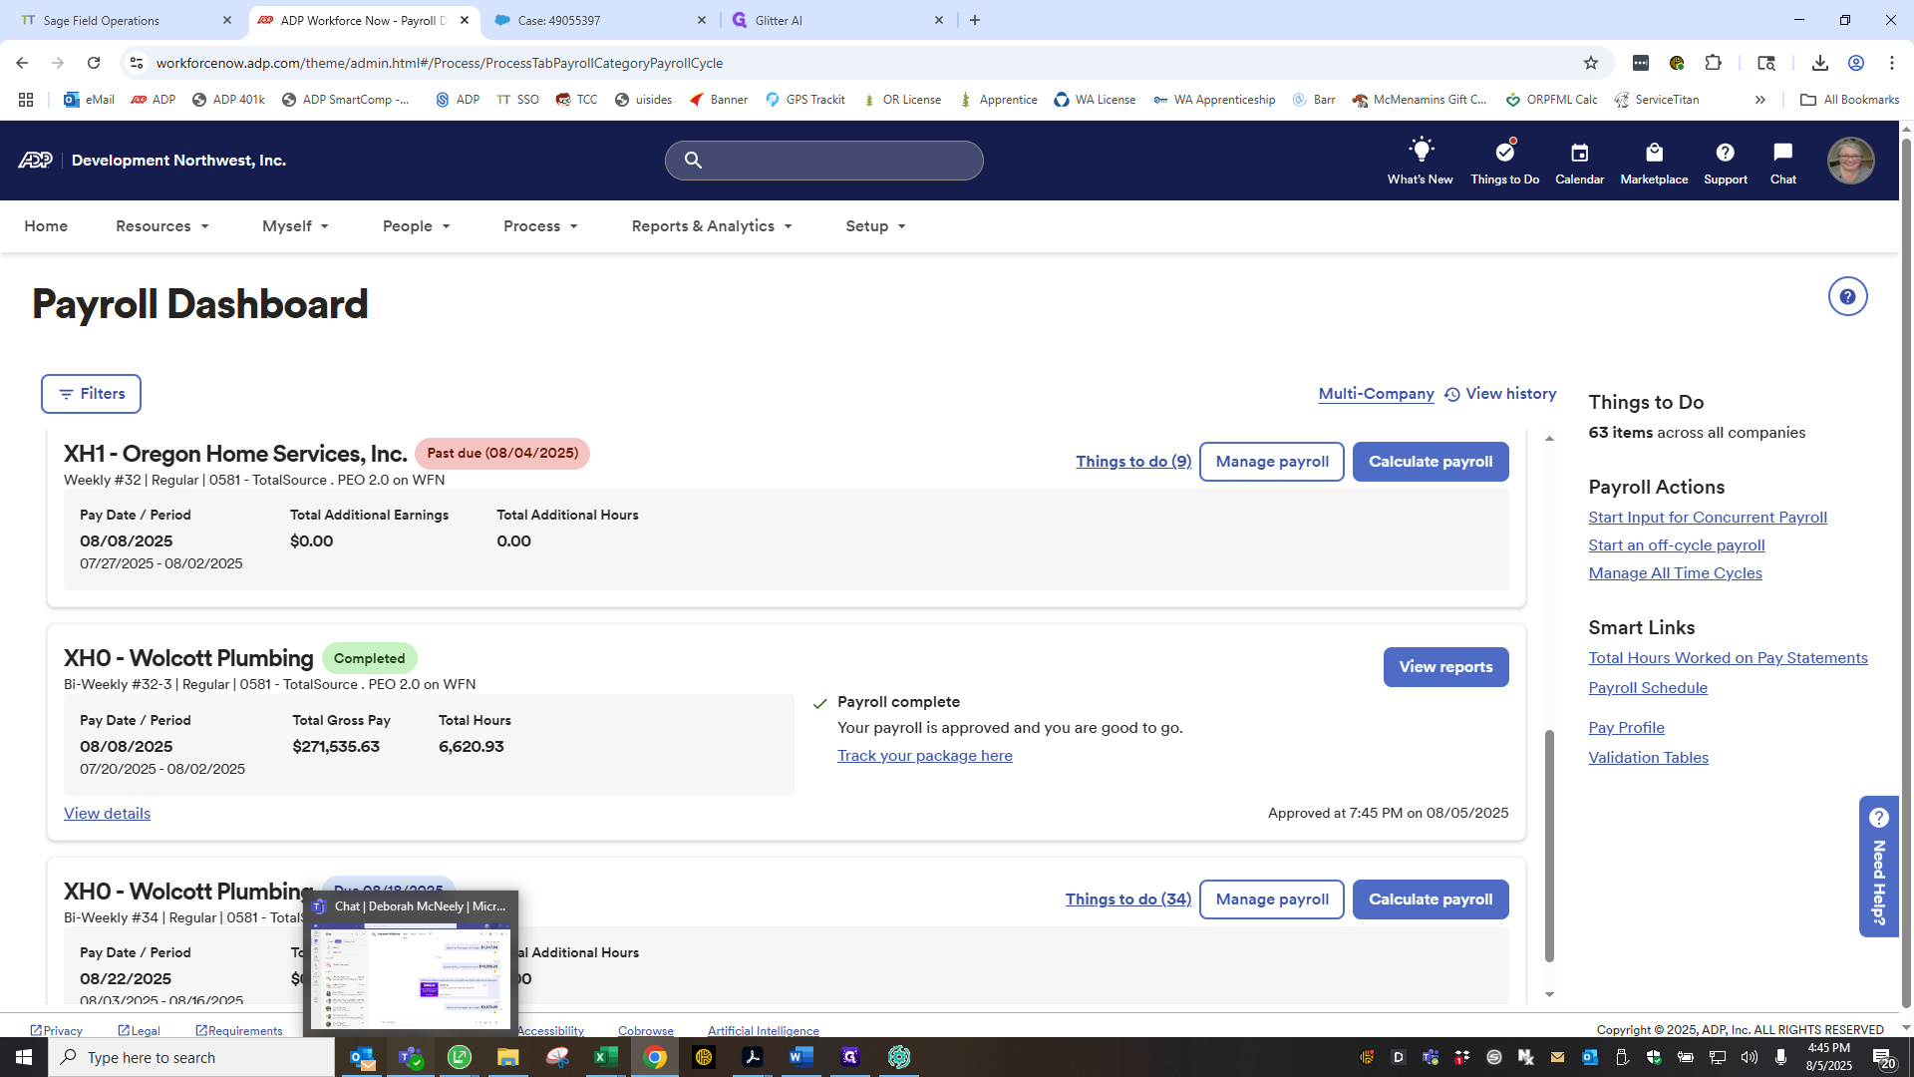This screenshot has height=1077, width=1914.
Task: Calculate payroll for Oregon Home Services
Action: tap(1431, 462)
